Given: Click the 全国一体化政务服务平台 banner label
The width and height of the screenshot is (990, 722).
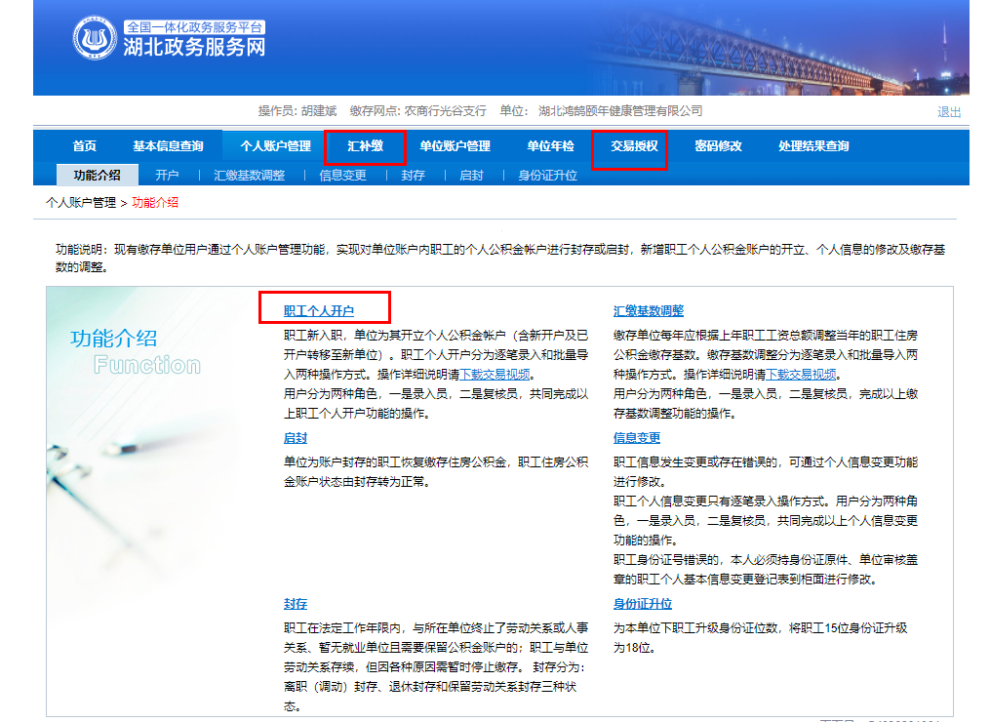Looking at the screenshot, I should [194, 27].
